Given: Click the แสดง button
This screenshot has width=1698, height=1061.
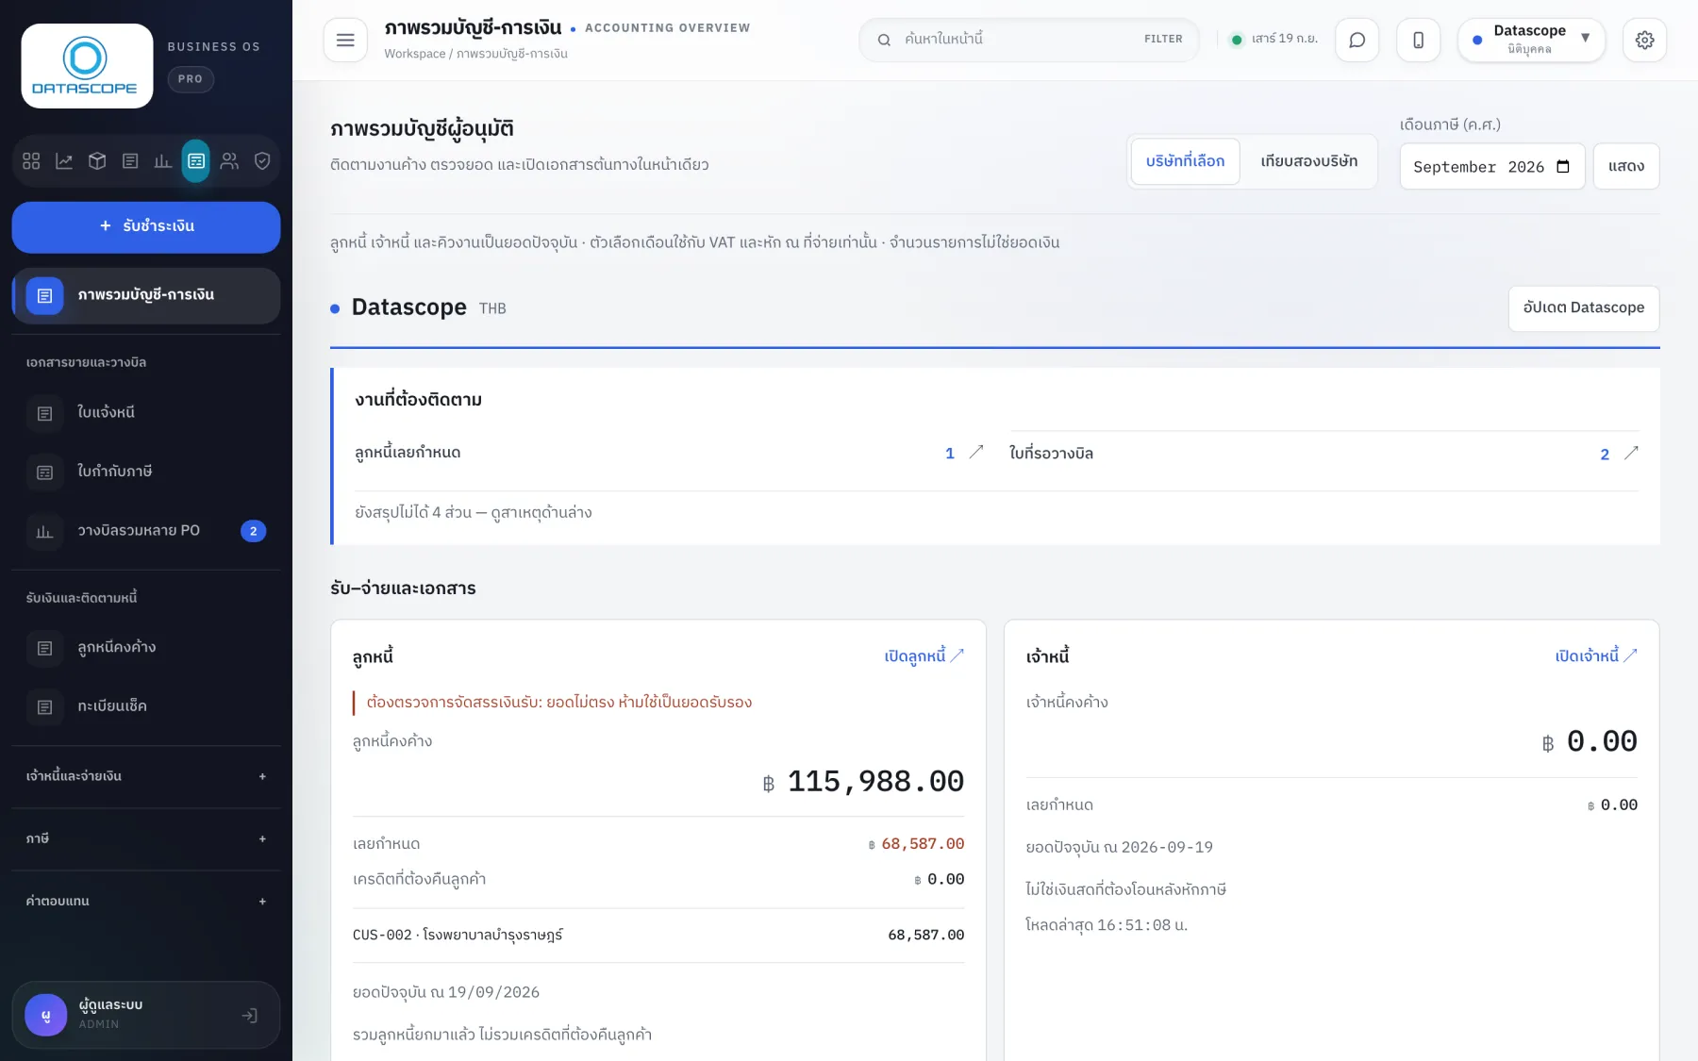Looking at the screenshot, I should tap(1626, 166).
